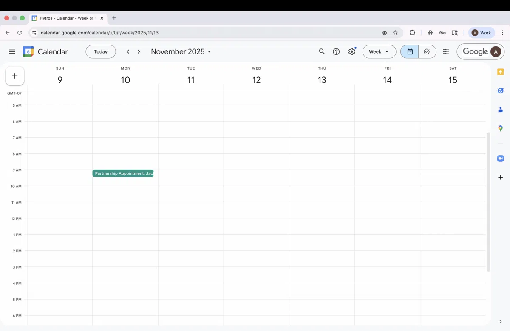Go to next week arrow
Screen dimensions: 510x331
click(139, 51)
